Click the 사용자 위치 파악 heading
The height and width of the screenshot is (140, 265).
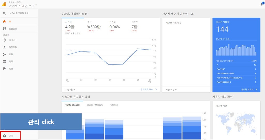tap(222, 97)
